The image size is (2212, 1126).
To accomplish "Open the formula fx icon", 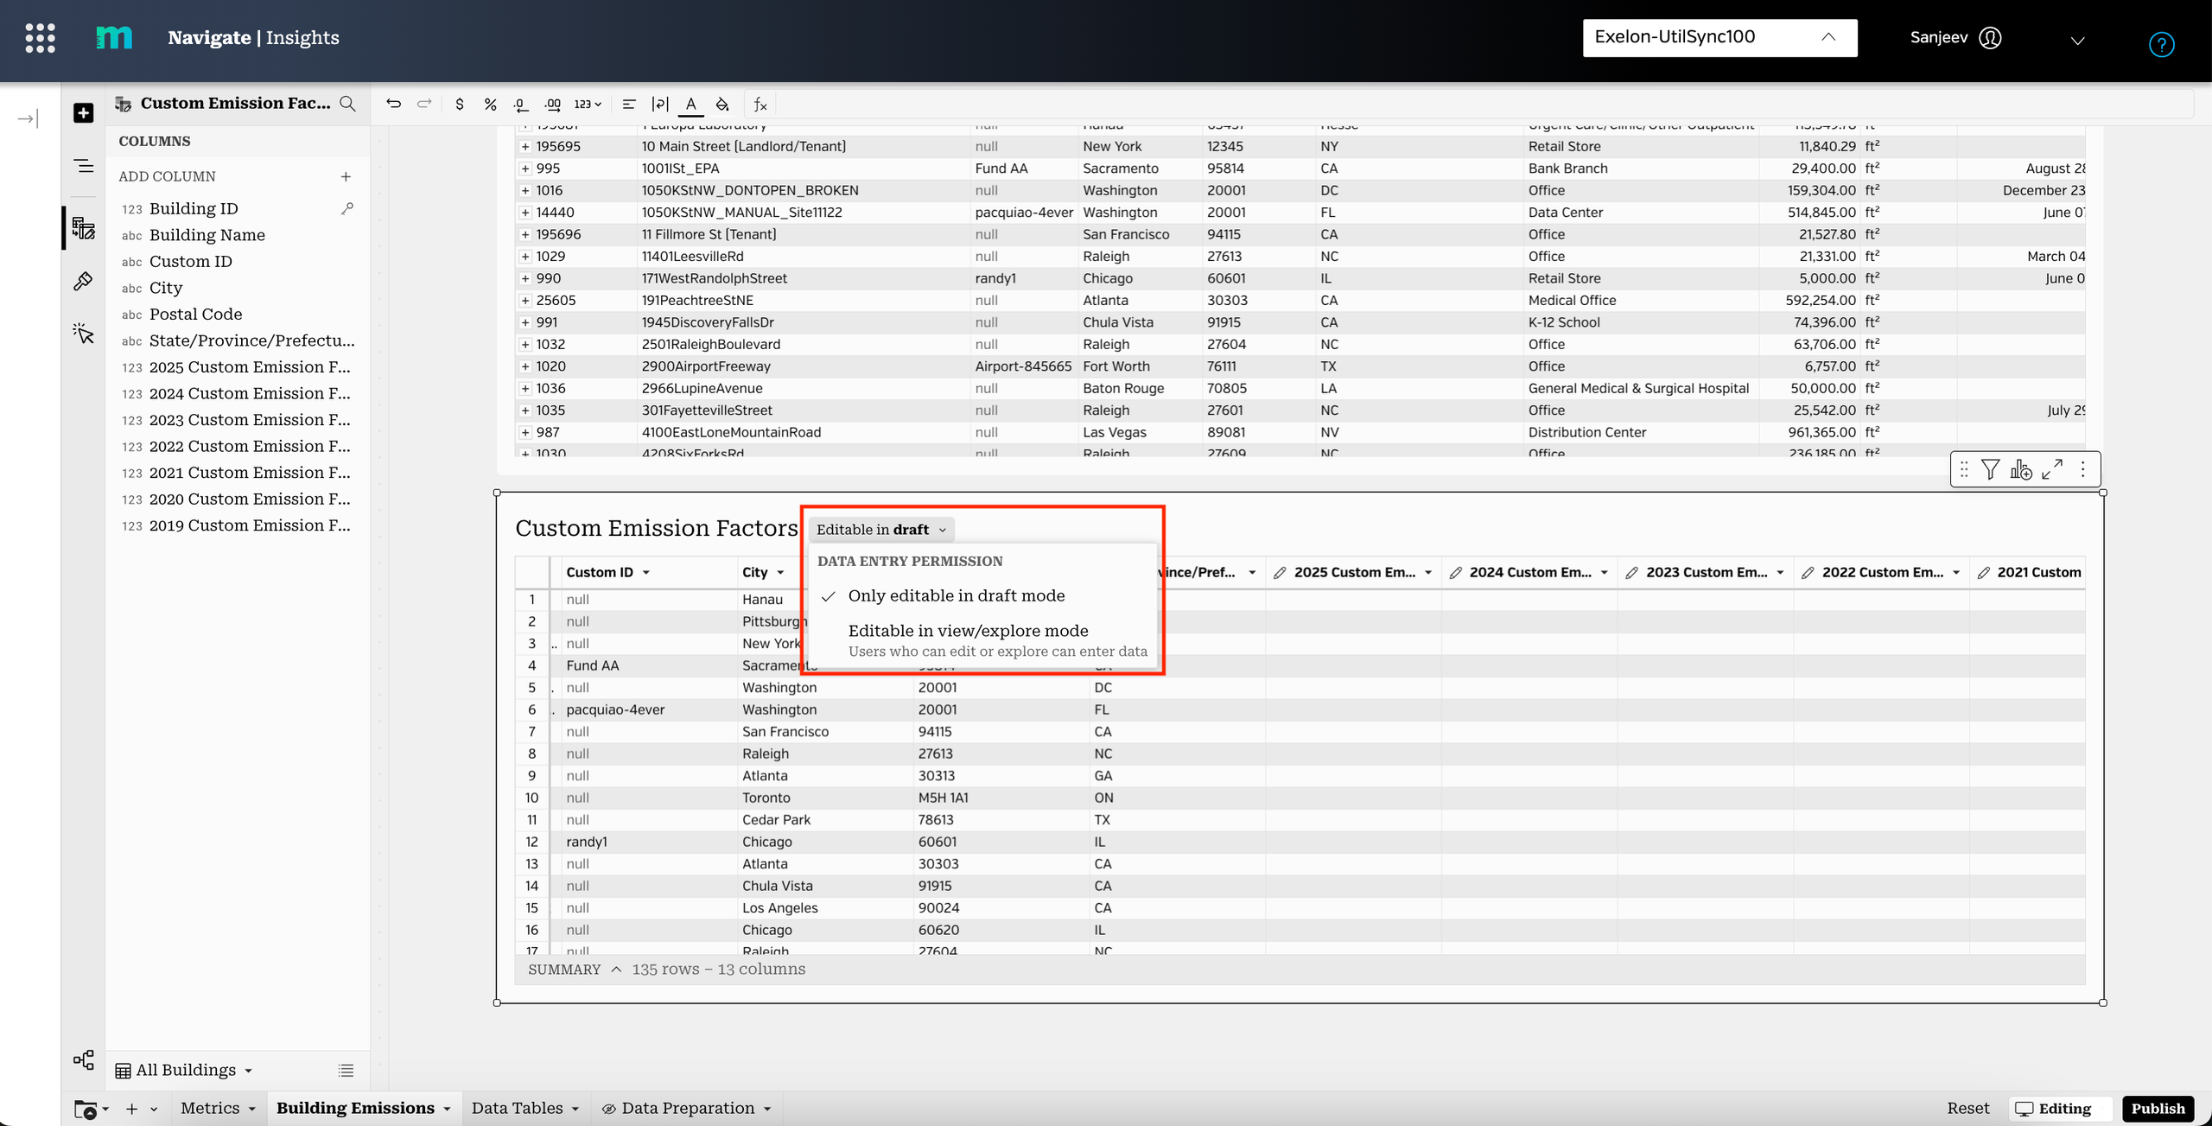I will coord(760,105).
